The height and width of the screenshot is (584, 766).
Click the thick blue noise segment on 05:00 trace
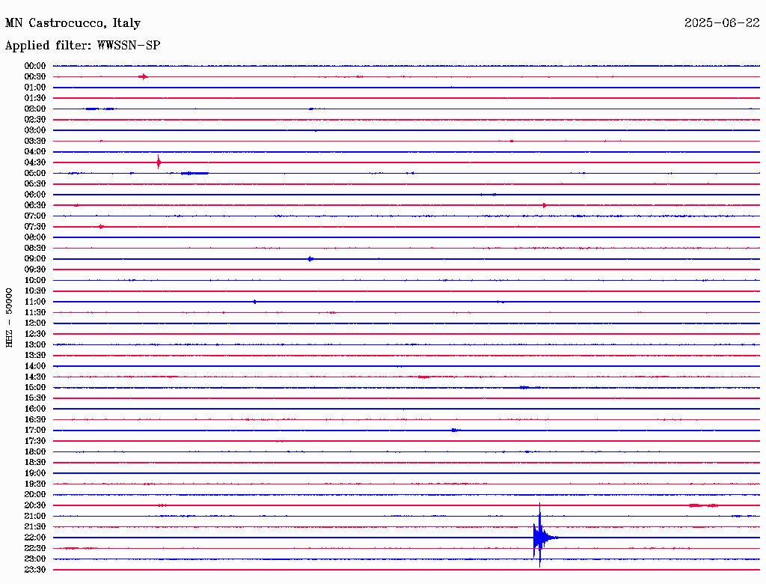[195, 173]
